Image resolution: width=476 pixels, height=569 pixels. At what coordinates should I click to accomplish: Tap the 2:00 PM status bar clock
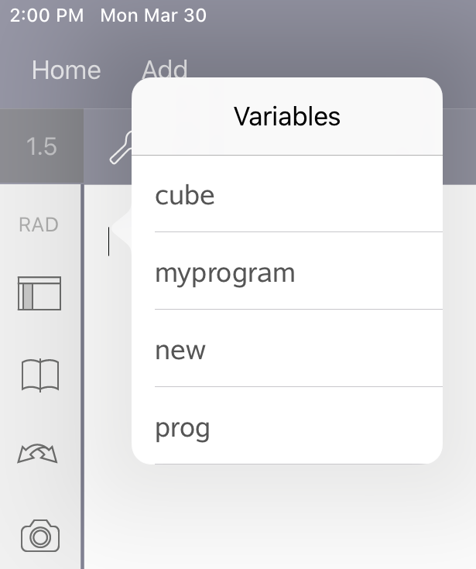pyautogui.click(x=46, y=15)
